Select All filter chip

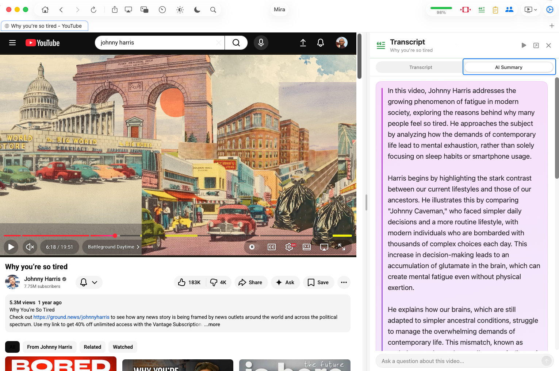(12, 347)
